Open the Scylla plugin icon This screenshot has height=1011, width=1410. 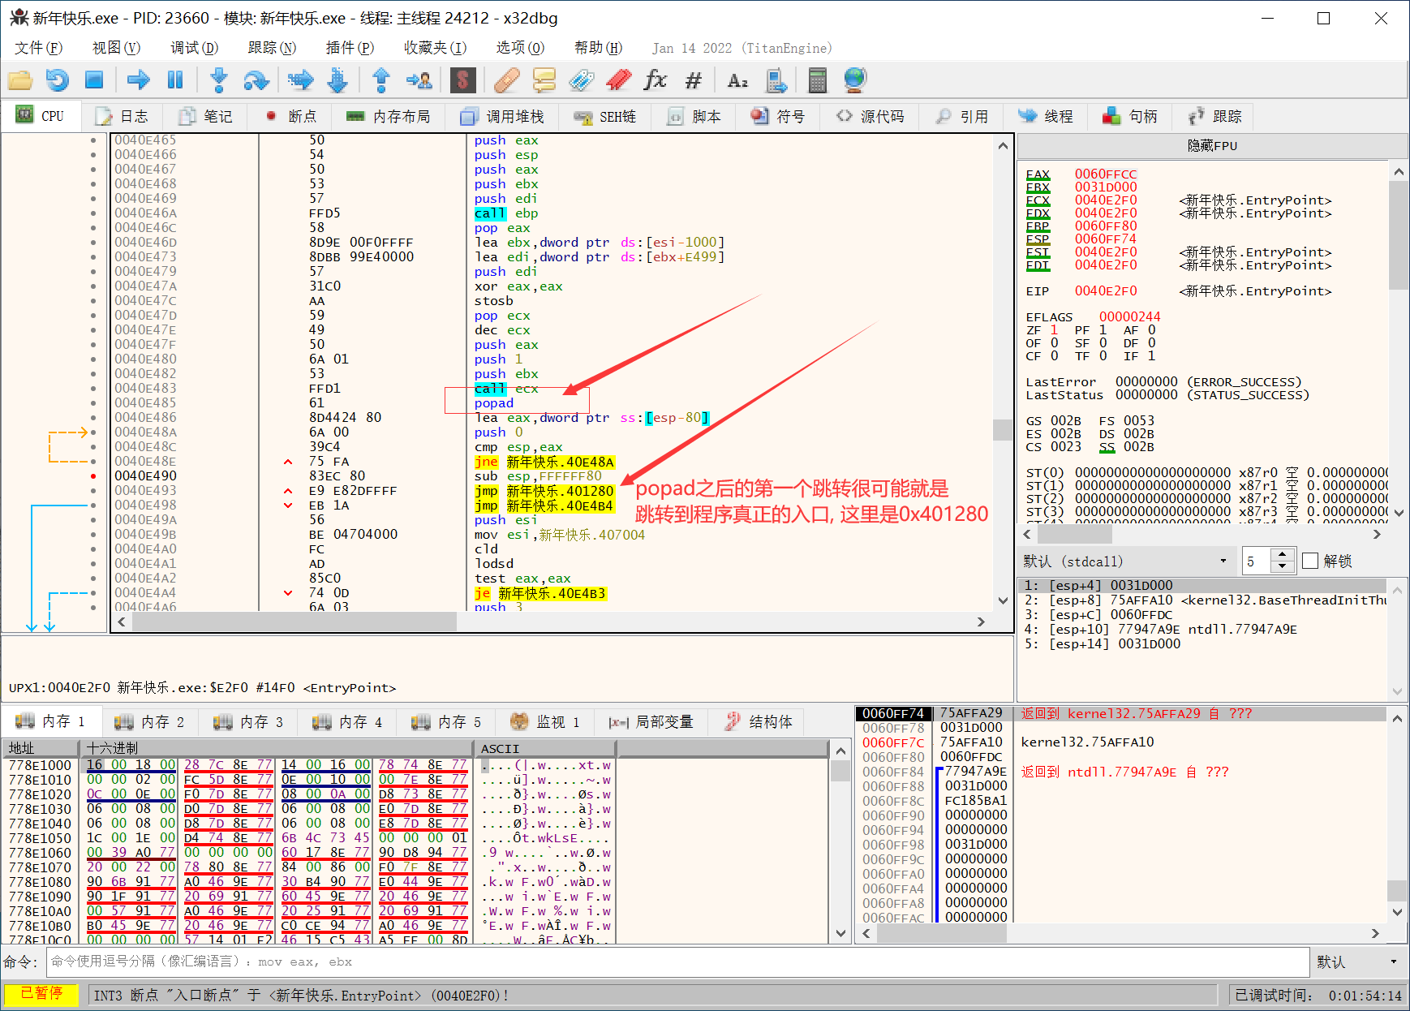(462, 80)
